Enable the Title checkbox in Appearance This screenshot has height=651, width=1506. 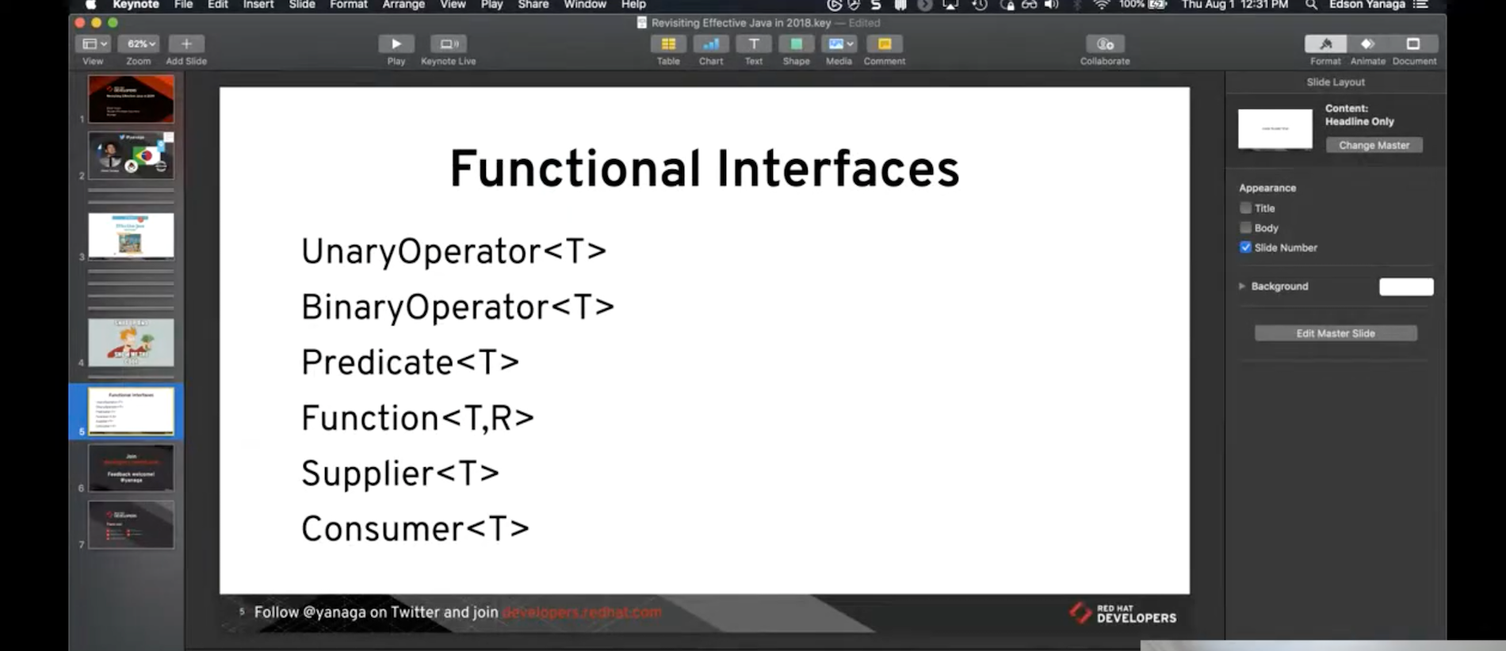(1245, 208)
